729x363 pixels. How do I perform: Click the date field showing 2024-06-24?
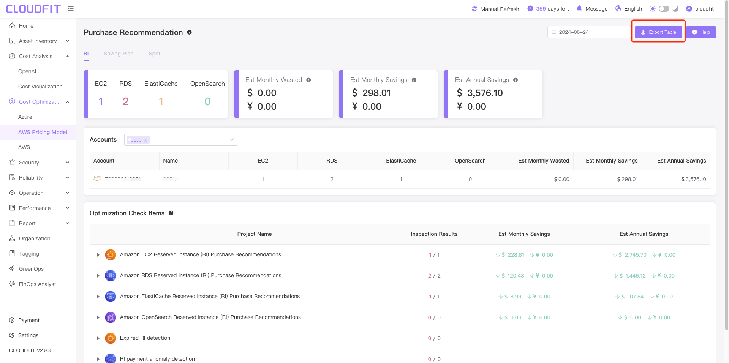click(x=589, y=32)
